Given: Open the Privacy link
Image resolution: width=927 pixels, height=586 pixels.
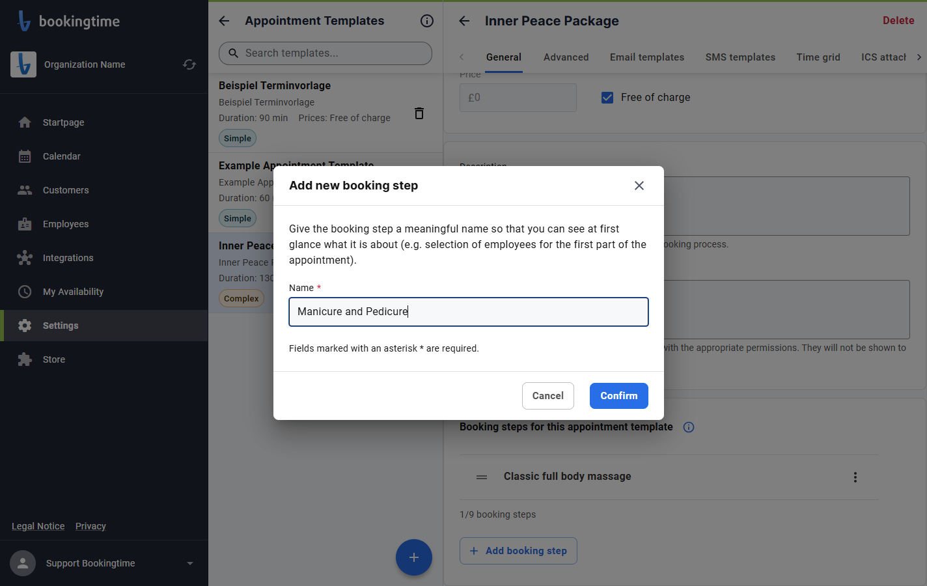Looking at the screenshot, I should click(90, 526).
